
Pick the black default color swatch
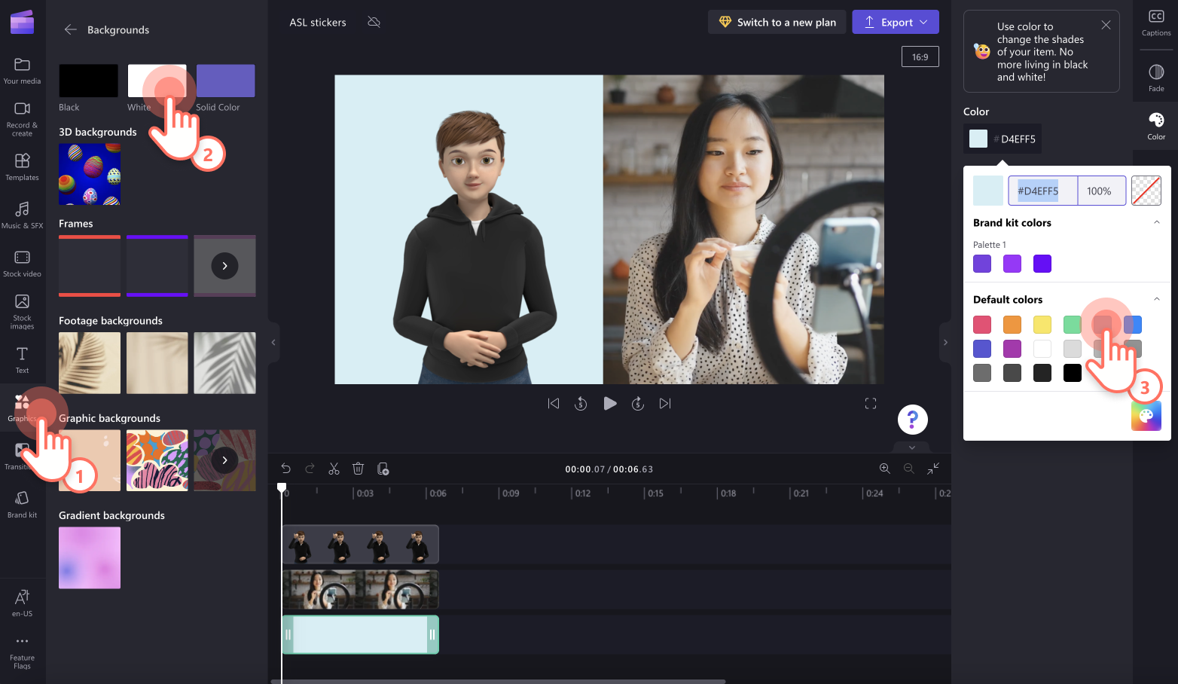click(x=1073, y=373)
